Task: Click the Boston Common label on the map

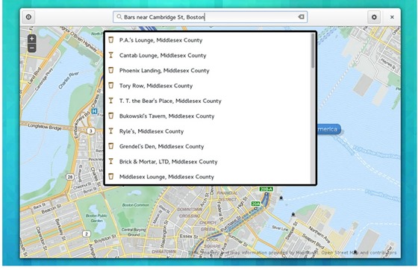Action: coord(136,205)
